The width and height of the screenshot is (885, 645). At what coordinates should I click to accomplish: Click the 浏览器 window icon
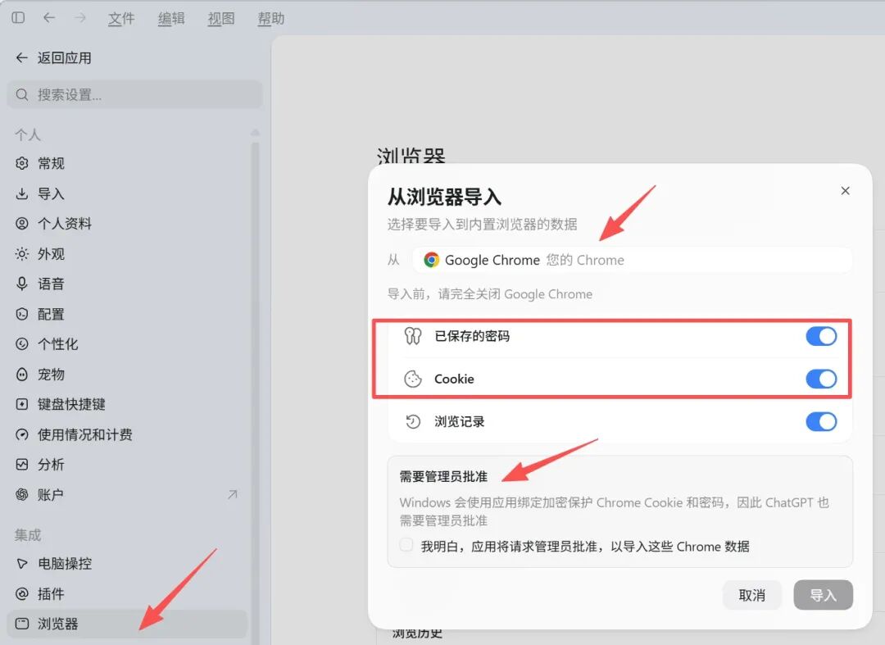click(x=22, y=624)
